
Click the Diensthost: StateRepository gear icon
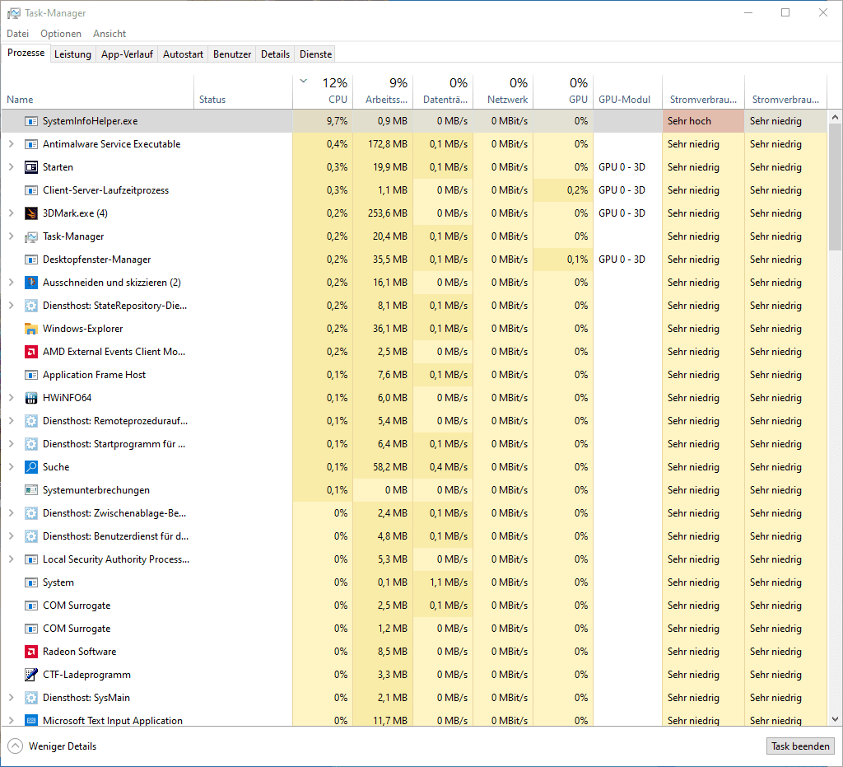(x=31, y=306)
